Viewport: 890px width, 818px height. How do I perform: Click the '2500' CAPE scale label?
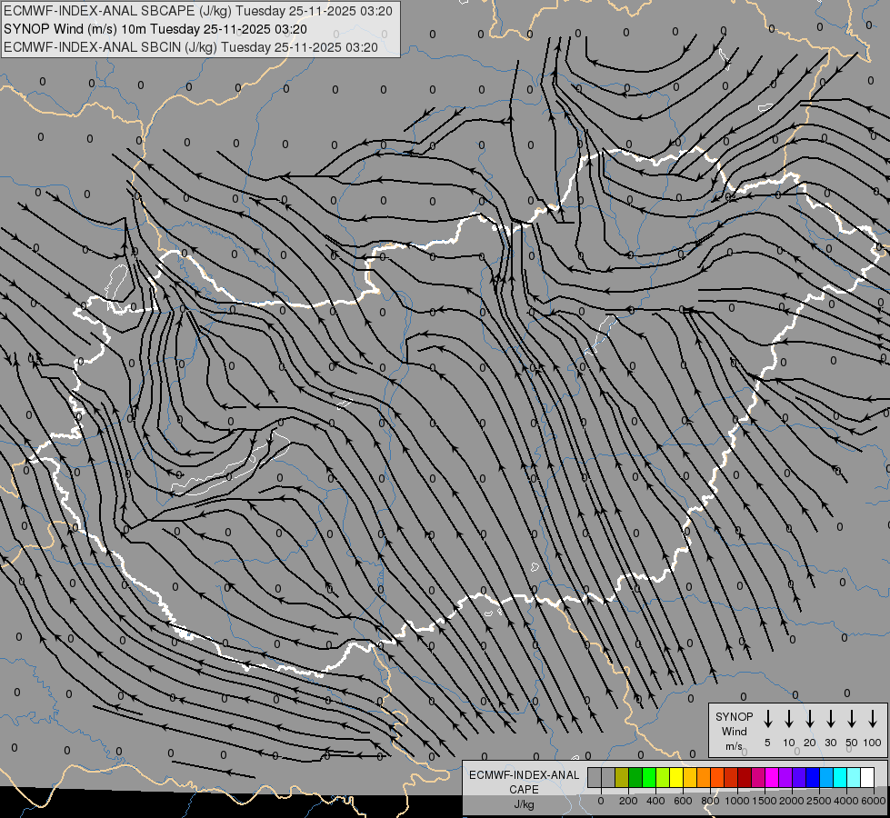(818, 801)
